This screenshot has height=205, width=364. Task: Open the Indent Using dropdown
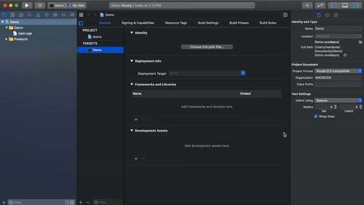[x=338, y=100]
